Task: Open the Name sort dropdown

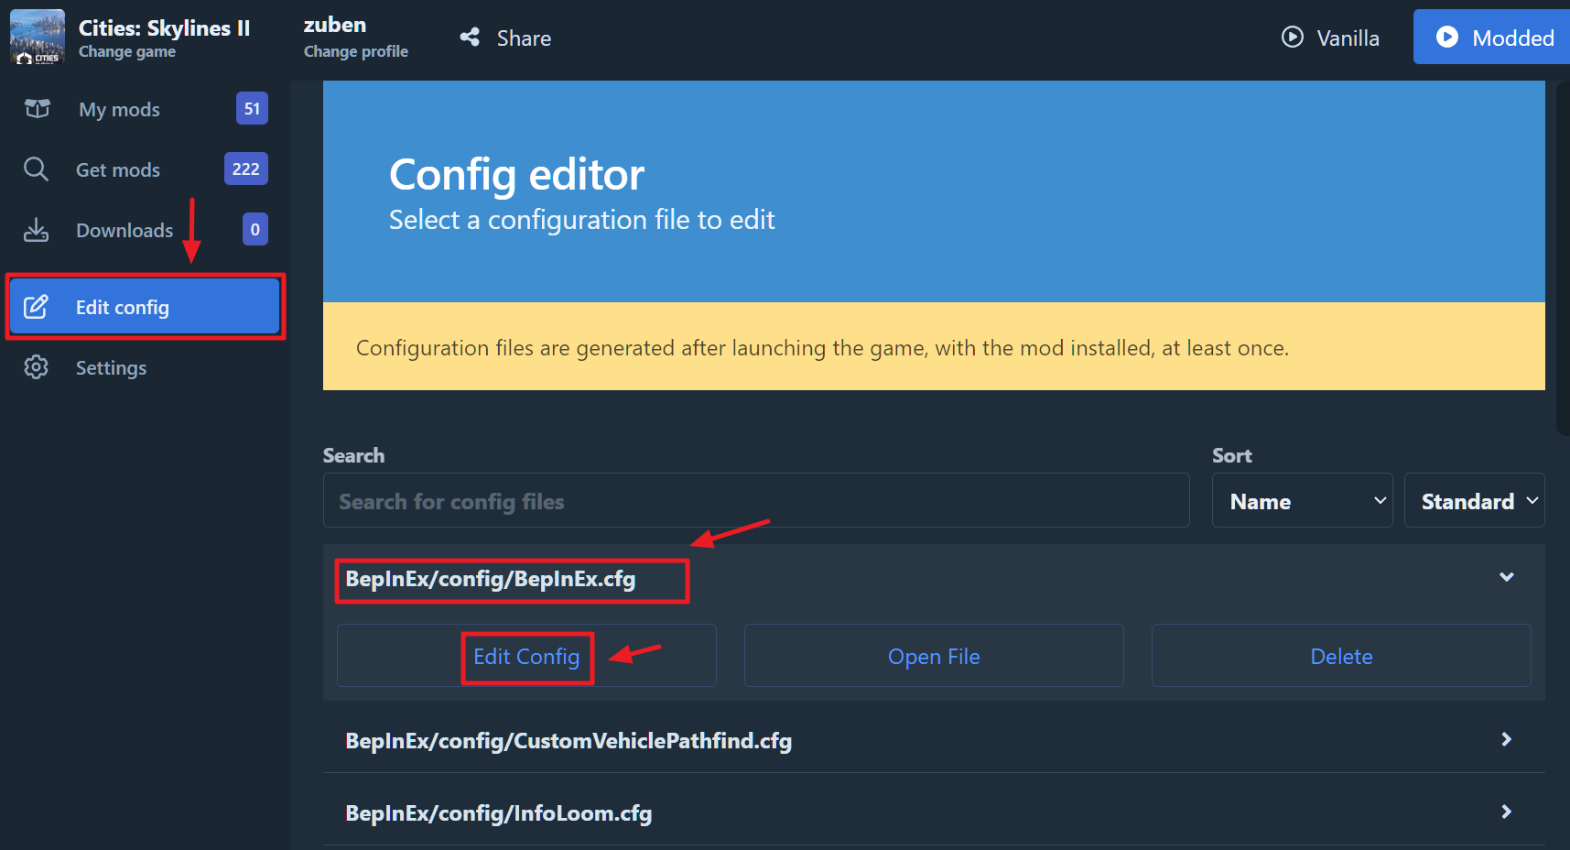Action: coord(1302,500)
